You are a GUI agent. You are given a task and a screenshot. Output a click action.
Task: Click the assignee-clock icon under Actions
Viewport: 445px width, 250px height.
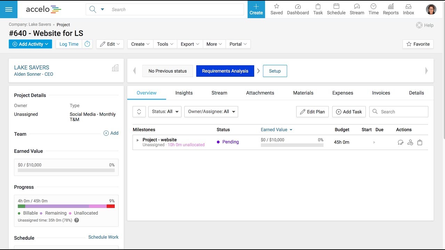click(410, 142)
